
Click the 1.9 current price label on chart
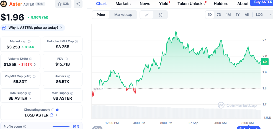265,62
